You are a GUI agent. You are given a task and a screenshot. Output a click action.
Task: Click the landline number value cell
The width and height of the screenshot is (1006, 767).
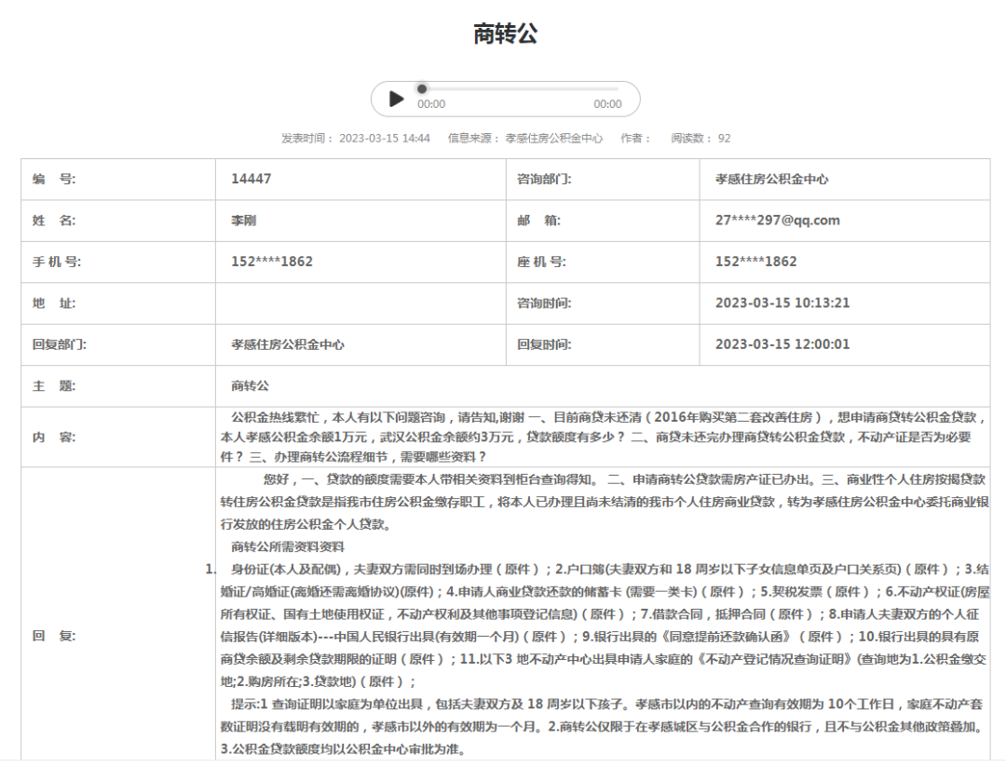755,262
